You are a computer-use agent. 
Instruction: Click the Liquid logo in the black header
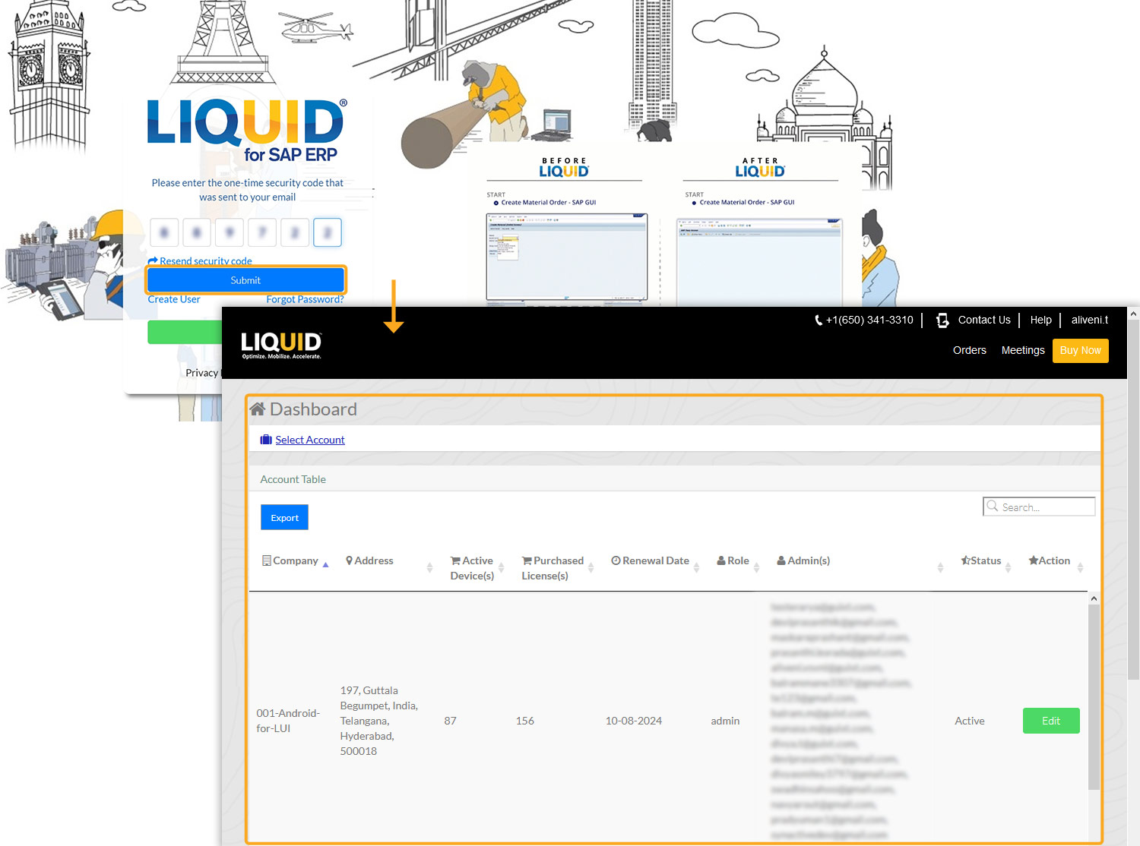[x=281, y=345]
